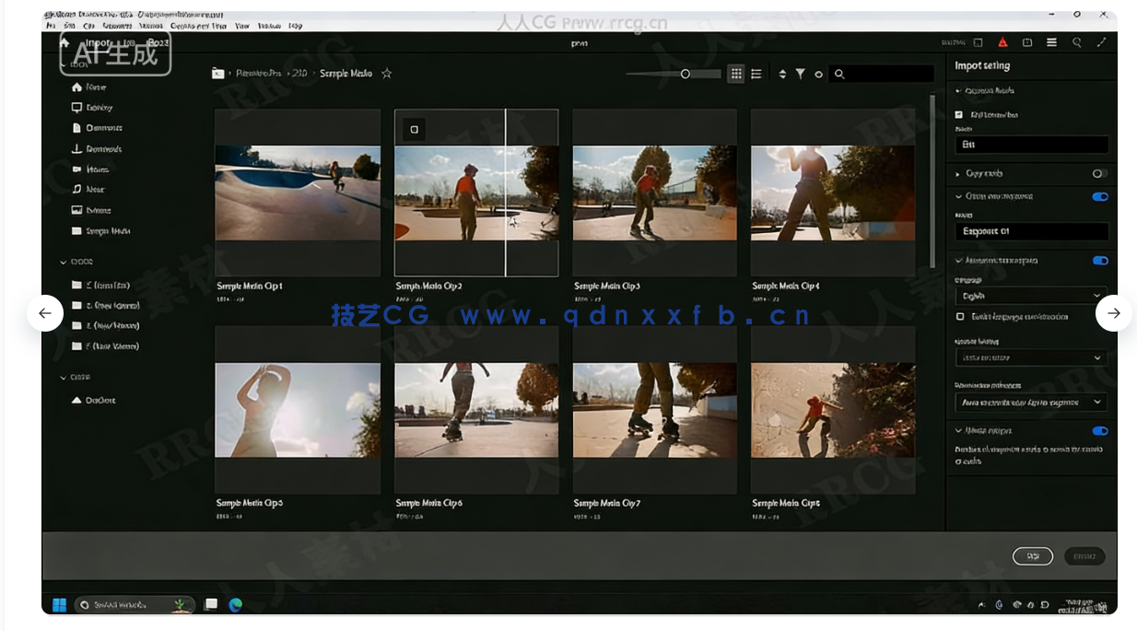This screenshot has height=631, width=1137.
Task: Click the sort order icon near the view toggles
Action: pyautogui.click(x=780, y=74)
